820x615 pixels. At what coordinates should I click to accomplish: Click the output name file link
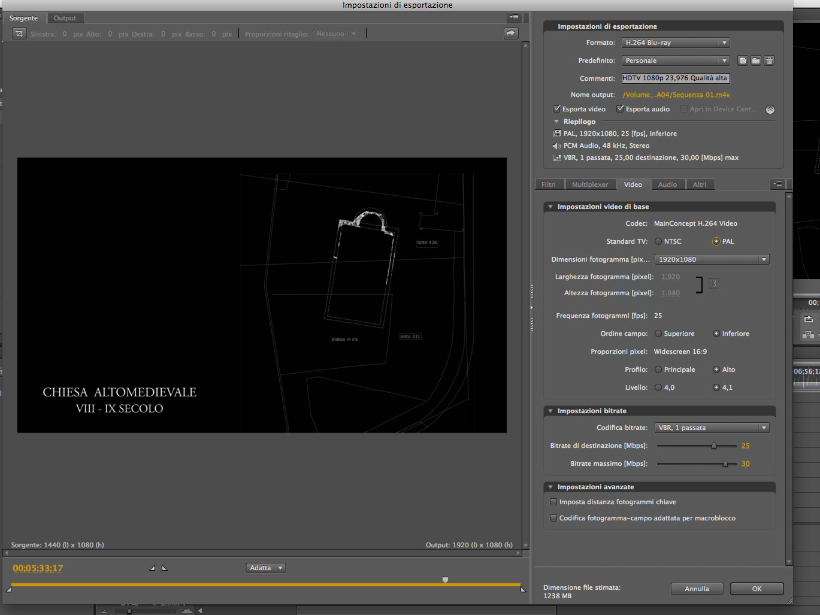pos(676,95)
